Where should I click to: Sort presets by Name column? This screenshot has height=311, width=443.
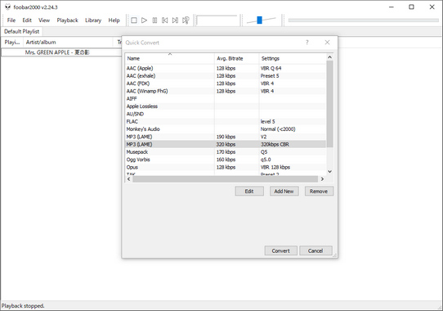pos(169,59)
